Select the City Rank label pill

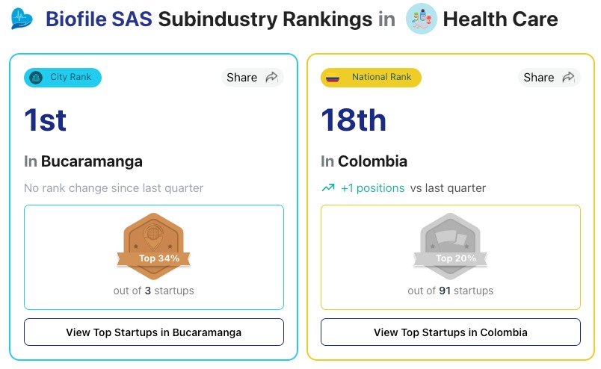tap(63, 78)
